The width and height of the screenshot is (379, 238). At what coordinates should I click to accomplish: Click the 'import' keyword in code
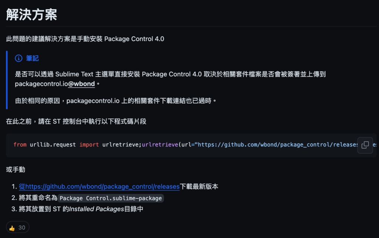pyautogui.click(x=89, y=145)
